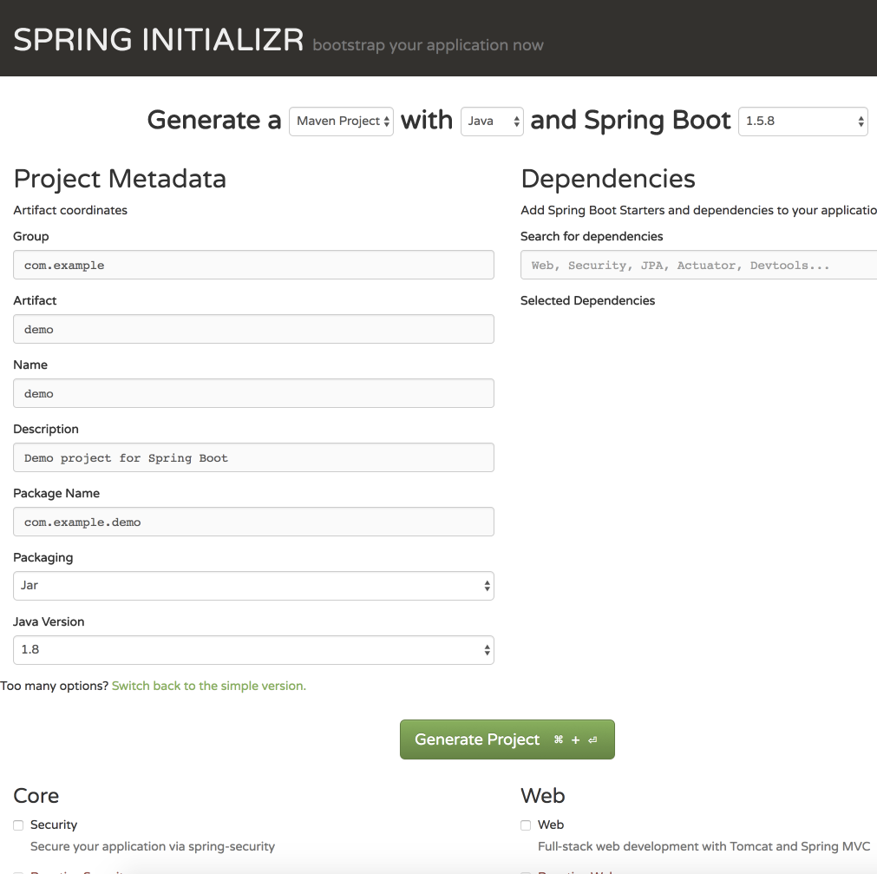
Task: Click the Selected Dependencies label
Action: pyautogui.click(x=588, y=300)
